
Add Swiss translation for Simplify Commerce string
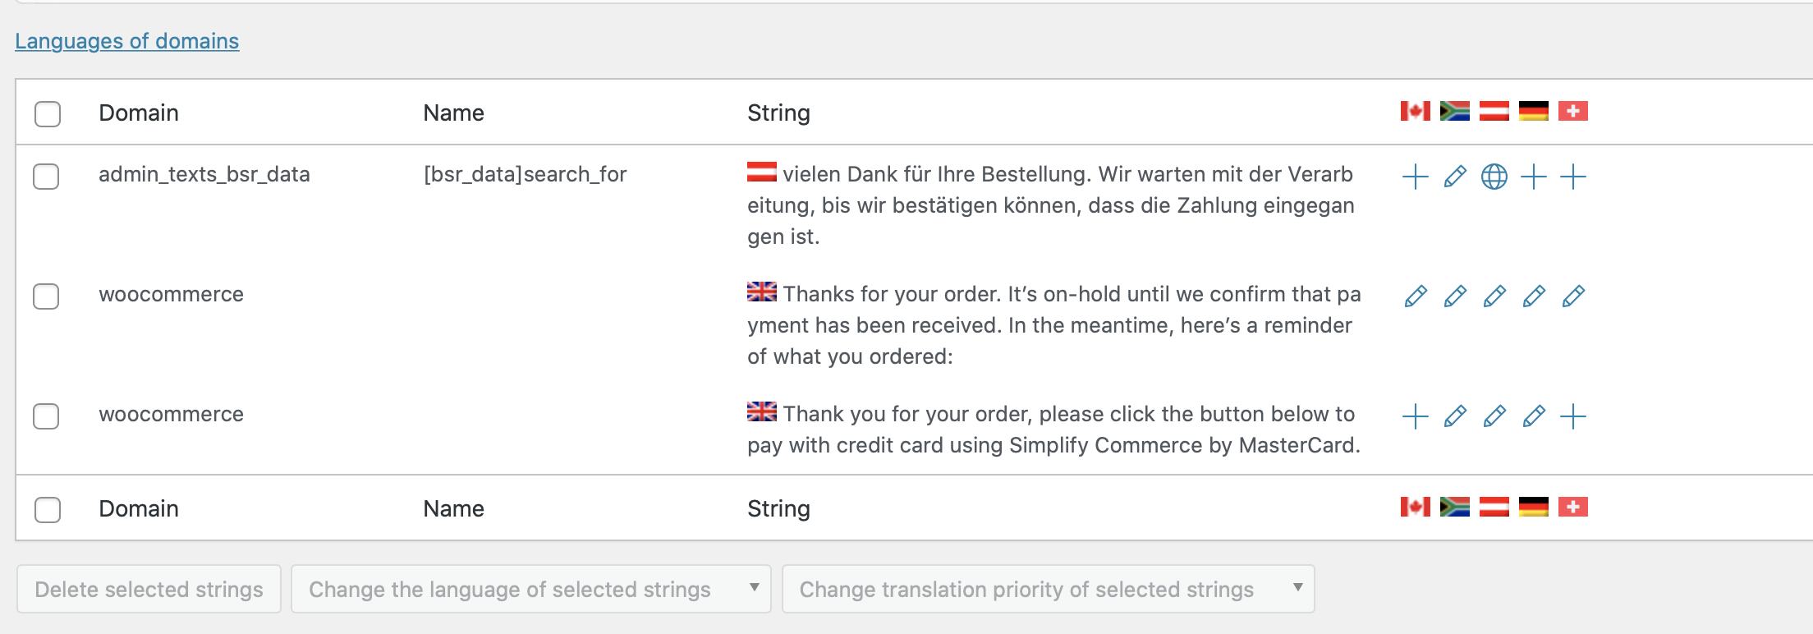1573,416
